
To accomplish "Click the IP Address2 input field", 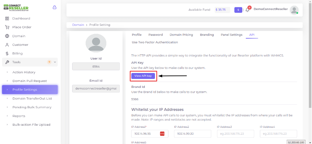I will [x=192, y=134].
